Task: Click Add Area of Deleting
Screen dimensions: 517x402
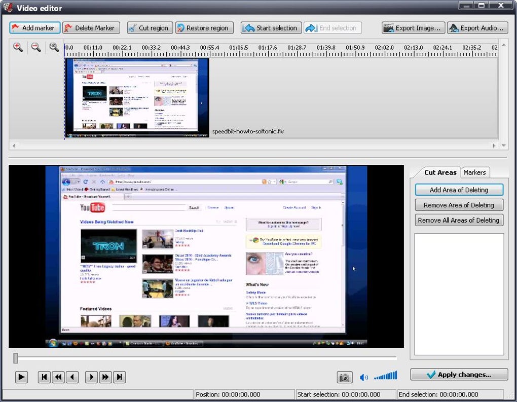Action: click(x=459, y=190)
